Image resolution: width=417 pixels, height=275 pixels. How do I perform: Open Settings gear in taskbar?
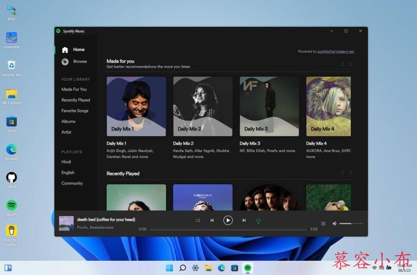point(195,268)
